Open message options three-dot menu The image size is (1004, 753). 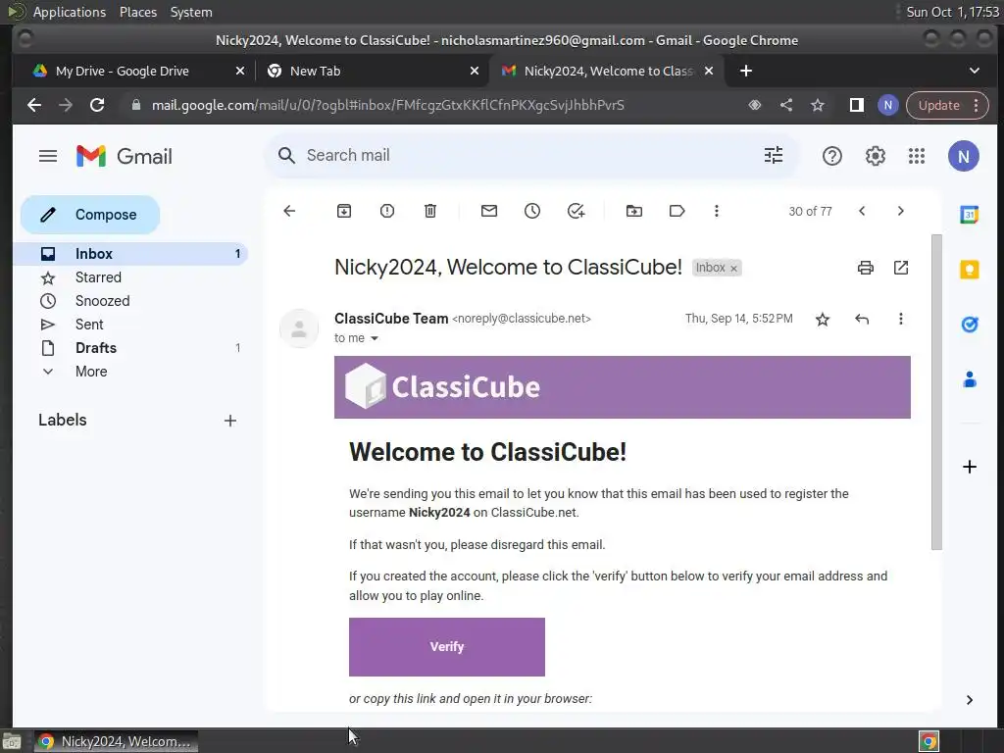[x=901, y=319]
